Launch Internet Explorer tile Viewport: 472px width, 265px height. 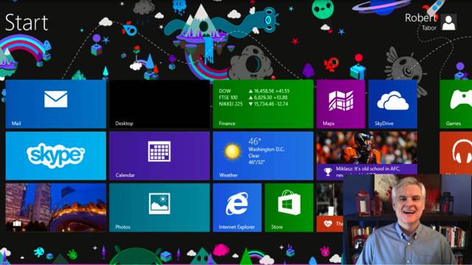click(x=237, y=208)
